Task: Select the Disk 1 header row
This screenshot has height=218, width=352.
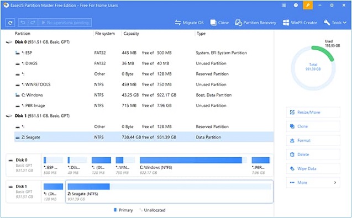Action: 139,116
